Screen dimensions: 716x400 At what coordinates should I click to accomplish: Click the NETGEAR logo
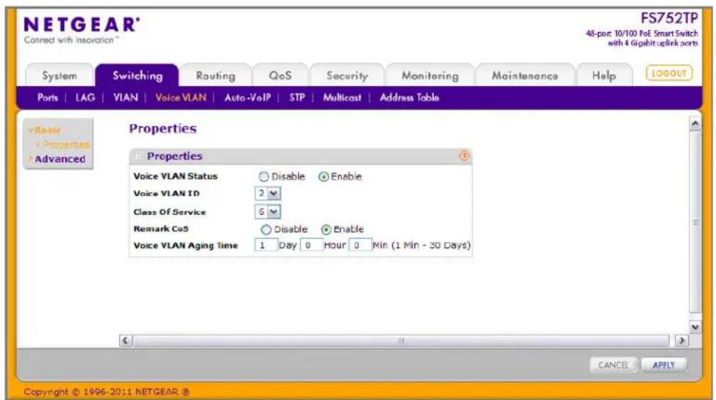coord(81,24)
